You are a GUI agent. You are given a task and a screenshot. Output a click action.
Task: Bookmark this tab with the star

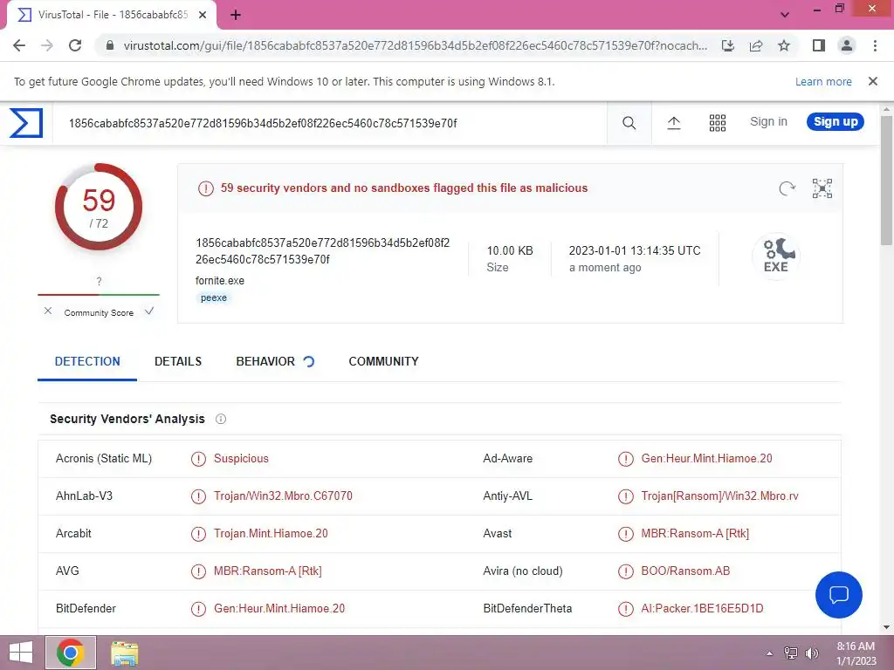pos(784,45)
